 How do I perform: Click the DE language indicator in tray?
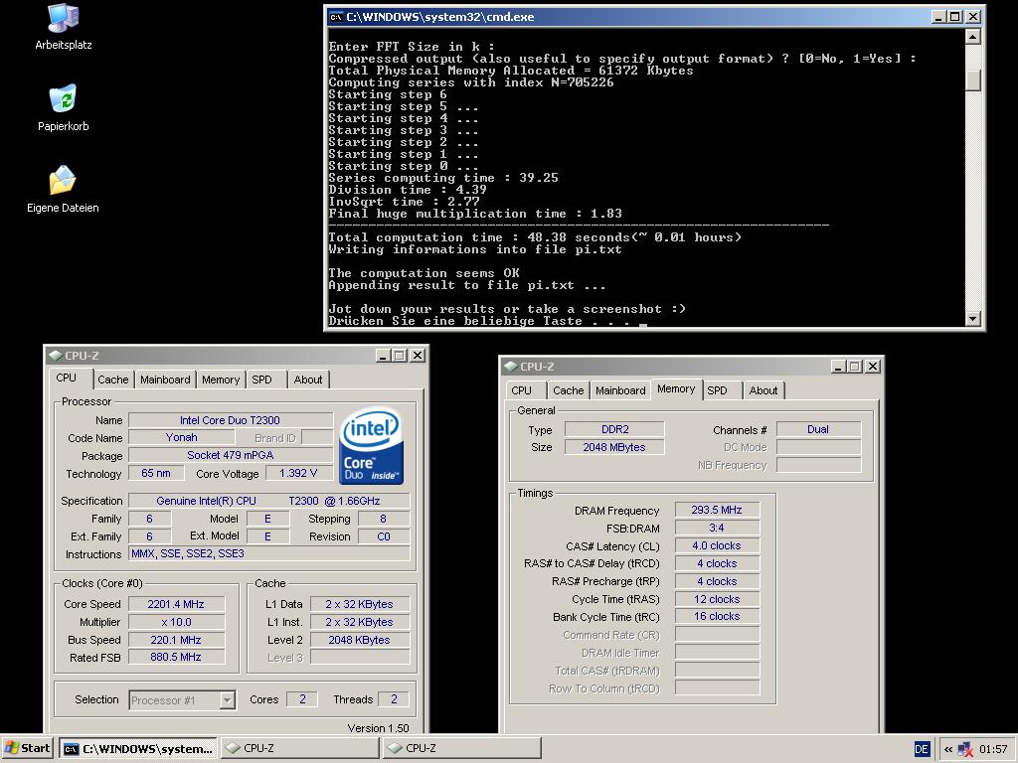[x=922, y=749]
